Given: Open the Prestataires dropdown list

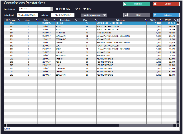Looking at the screenshot, I should click(x=52, y=9).
